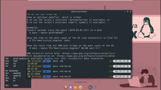Click the home icon on the 'date +%D' prompt
Screen dimensions: 161x90
pos(46,61)
